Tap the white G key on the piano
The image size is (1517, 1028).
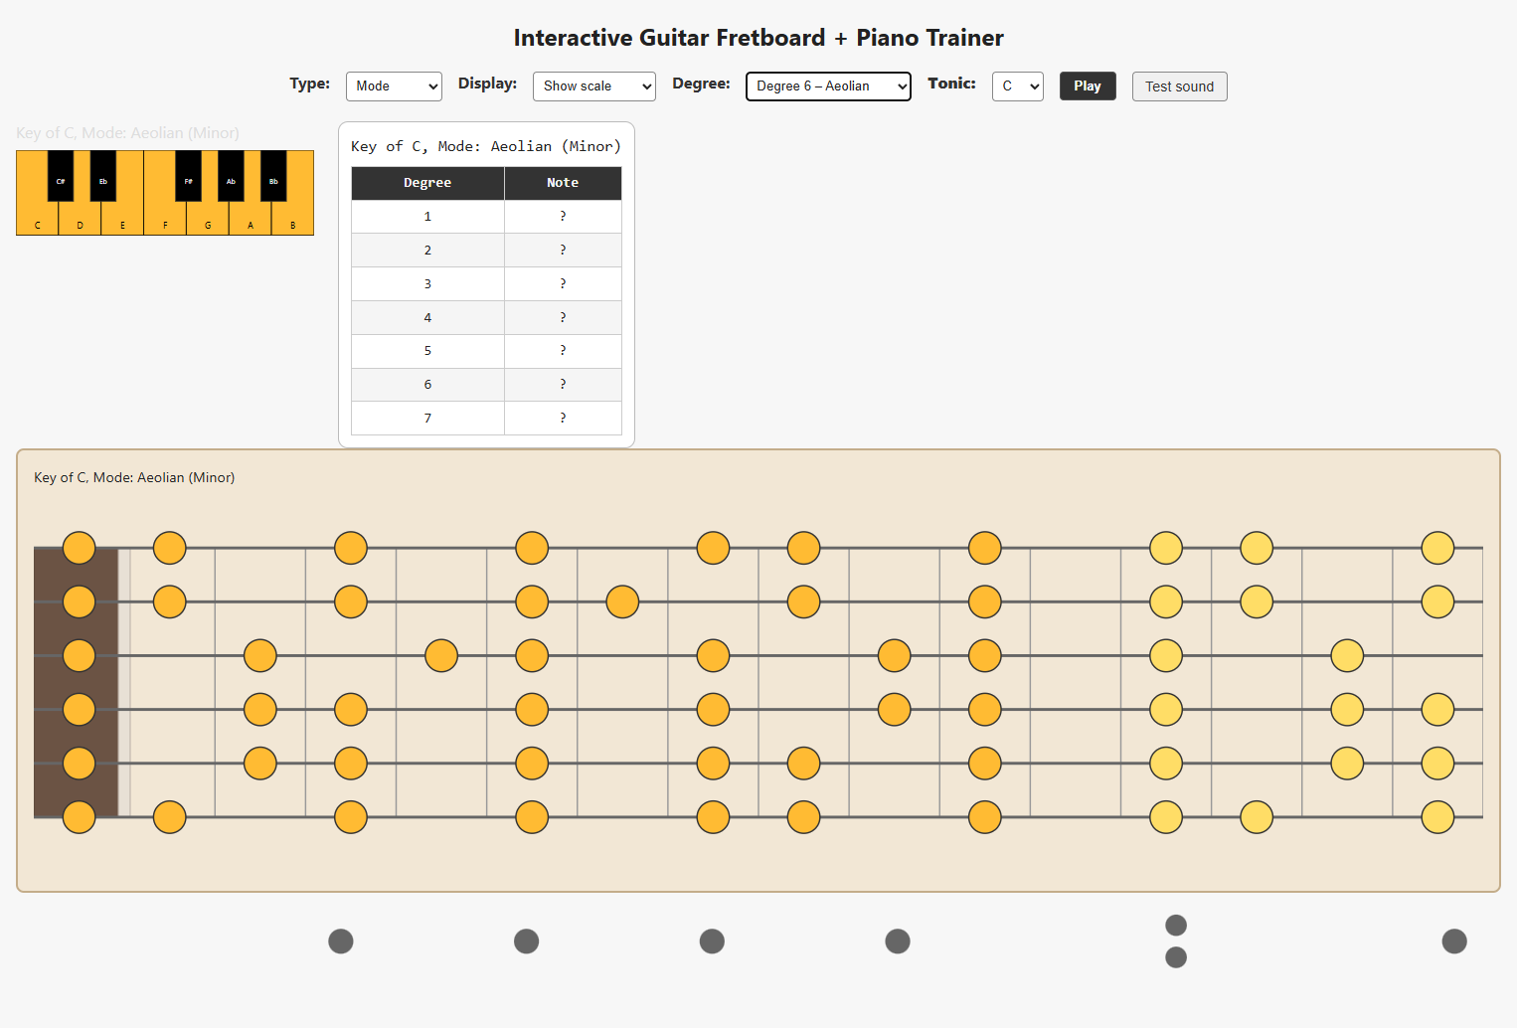pos(208,220)
